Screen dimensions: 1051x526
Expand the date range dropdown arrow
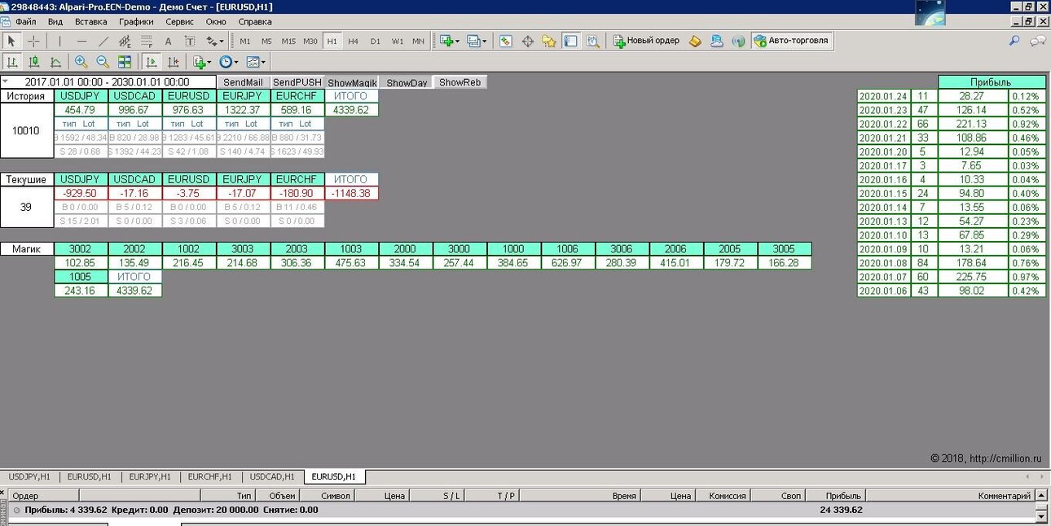click(5, 81)
